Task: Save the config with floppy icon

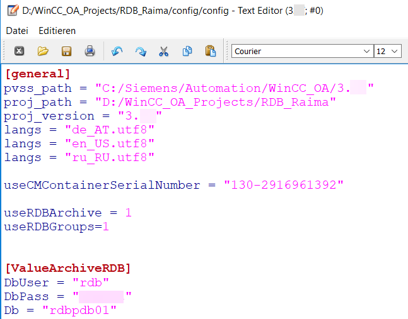Action: click(x=66, y=51)
